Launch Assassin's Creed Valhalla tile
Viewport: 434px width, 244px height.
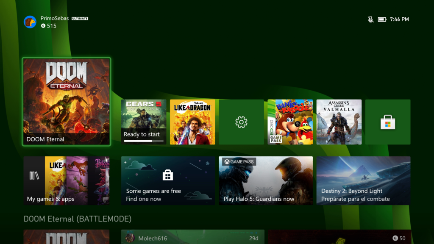point(339,122)
